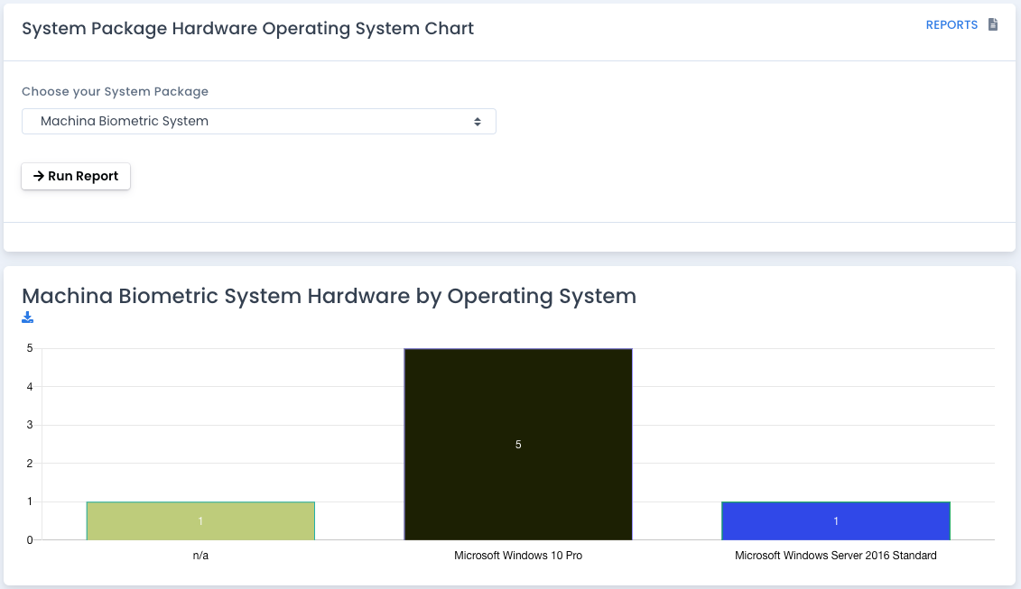
Task: Open the REPORTS link
Action: coord(951,24)
